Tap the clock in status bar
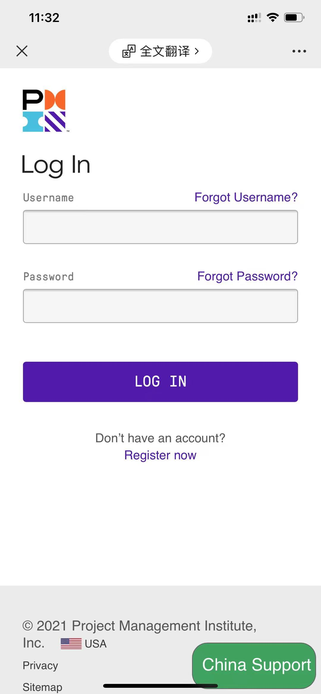The height and width of the screenshot is (694, 321). [44, 18]
